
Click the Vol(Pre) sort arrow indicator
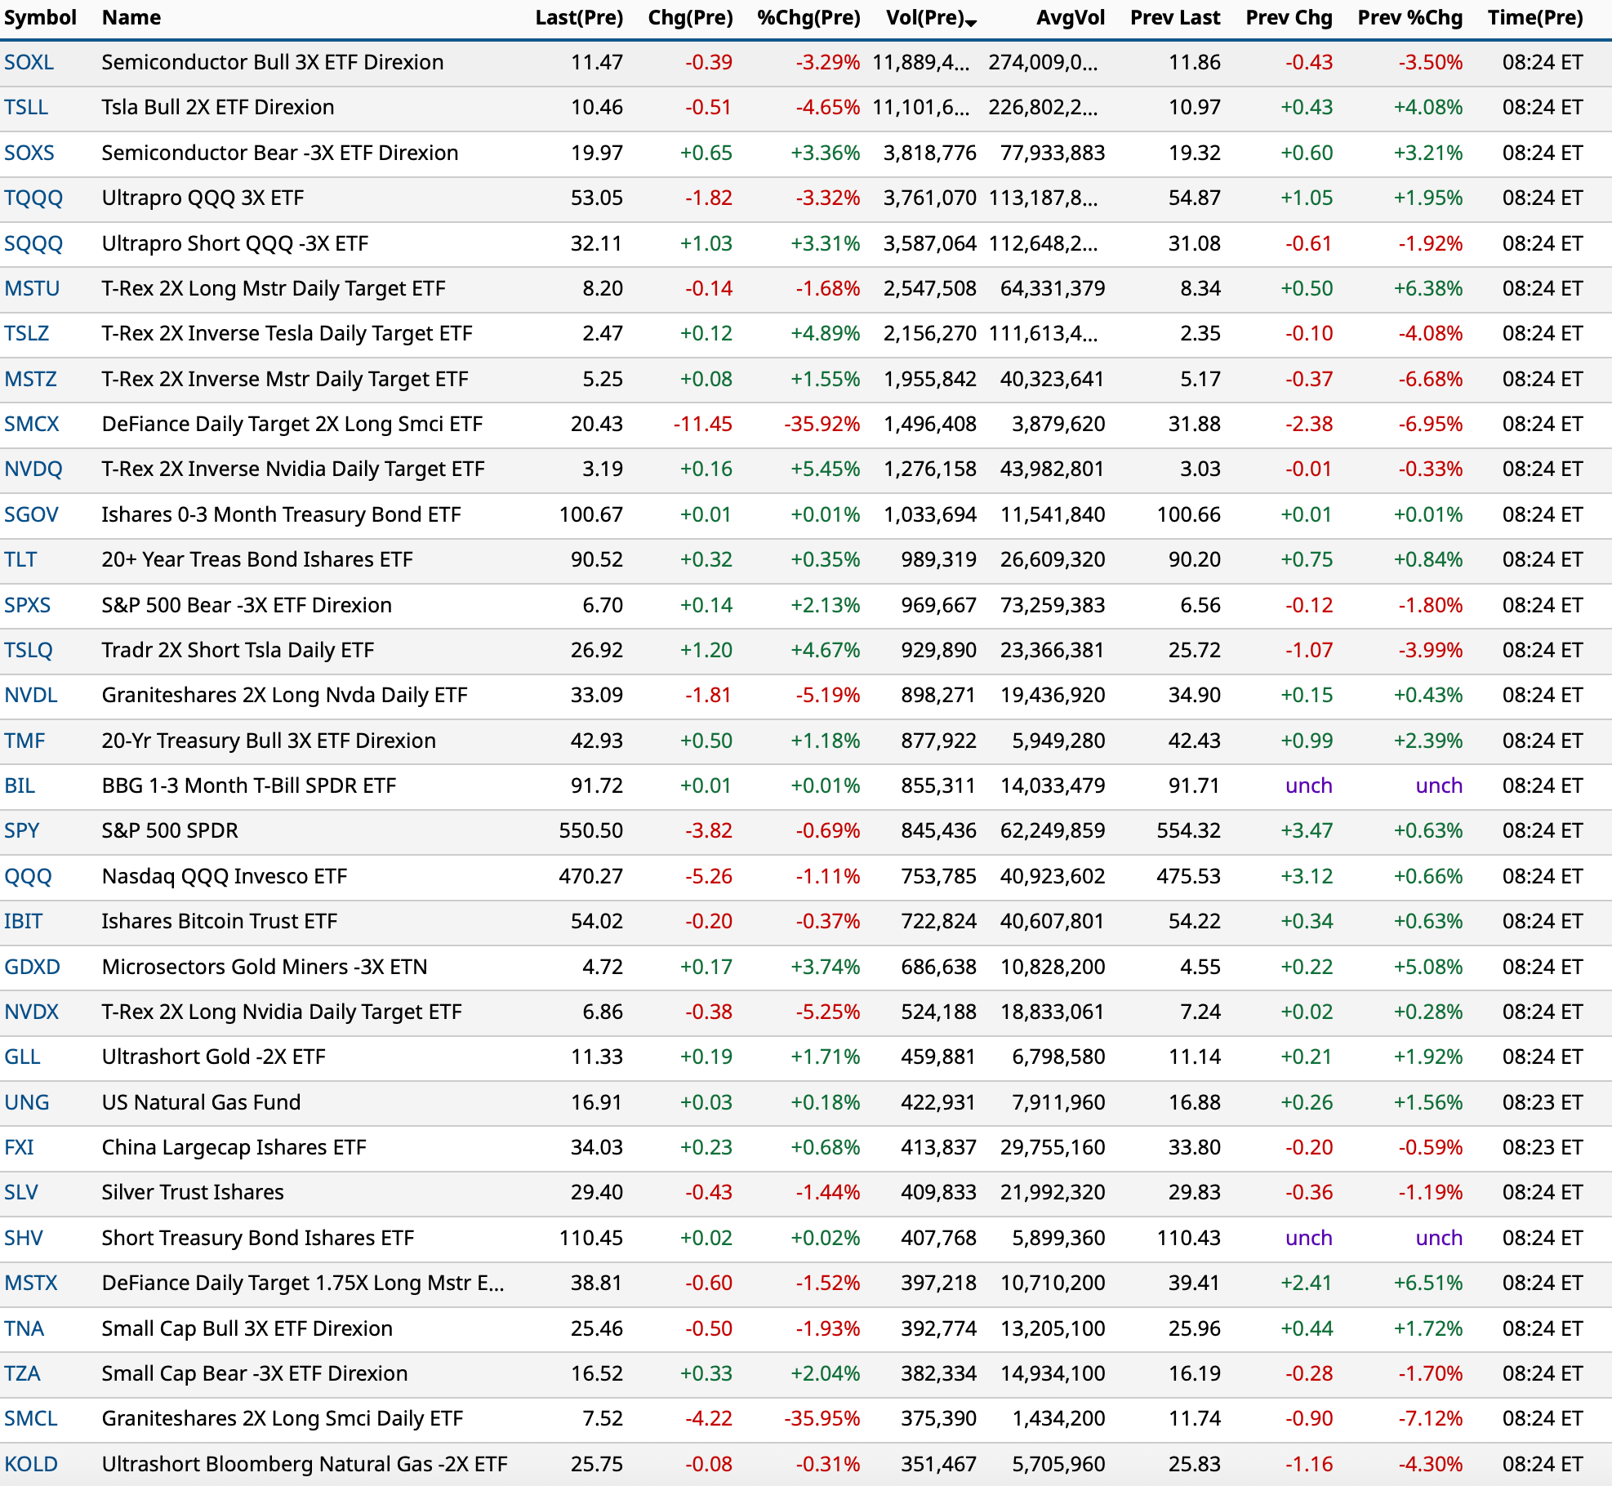[970, 23]
